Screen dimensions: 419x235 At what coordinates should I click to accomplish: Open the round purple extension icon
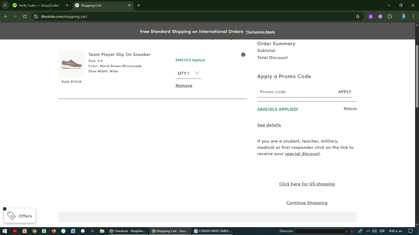point(380,16)
